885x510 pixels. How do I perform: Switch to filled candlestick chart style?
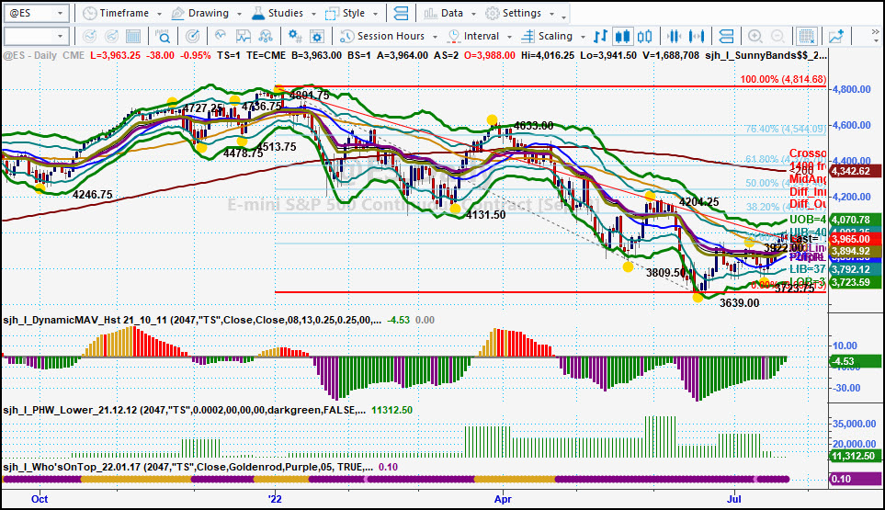point(622,37)
